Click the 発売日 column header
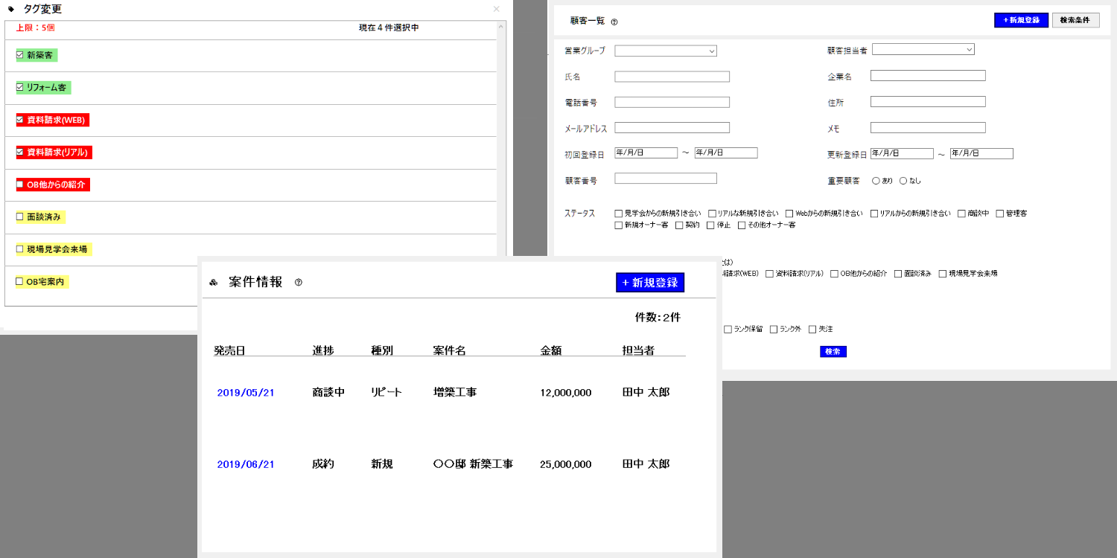Viewport: 1117px width, 558px height. tap(229, 350)
